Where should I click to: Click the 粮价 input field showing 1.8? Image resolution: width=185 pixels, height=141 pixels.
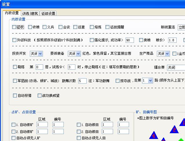click(x=172, y=40)
